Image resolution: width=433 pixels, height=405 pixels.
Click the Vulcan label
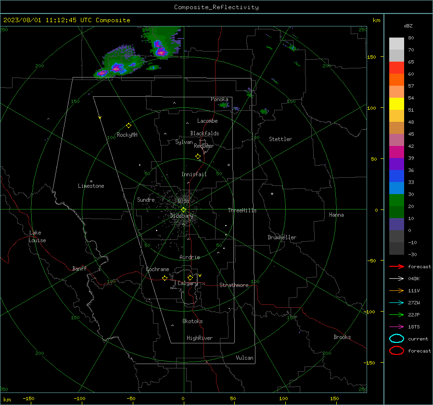pyautogui.click(x=244, y=358)
